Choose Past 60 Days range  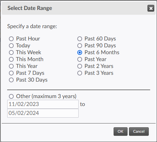point(80,39)
